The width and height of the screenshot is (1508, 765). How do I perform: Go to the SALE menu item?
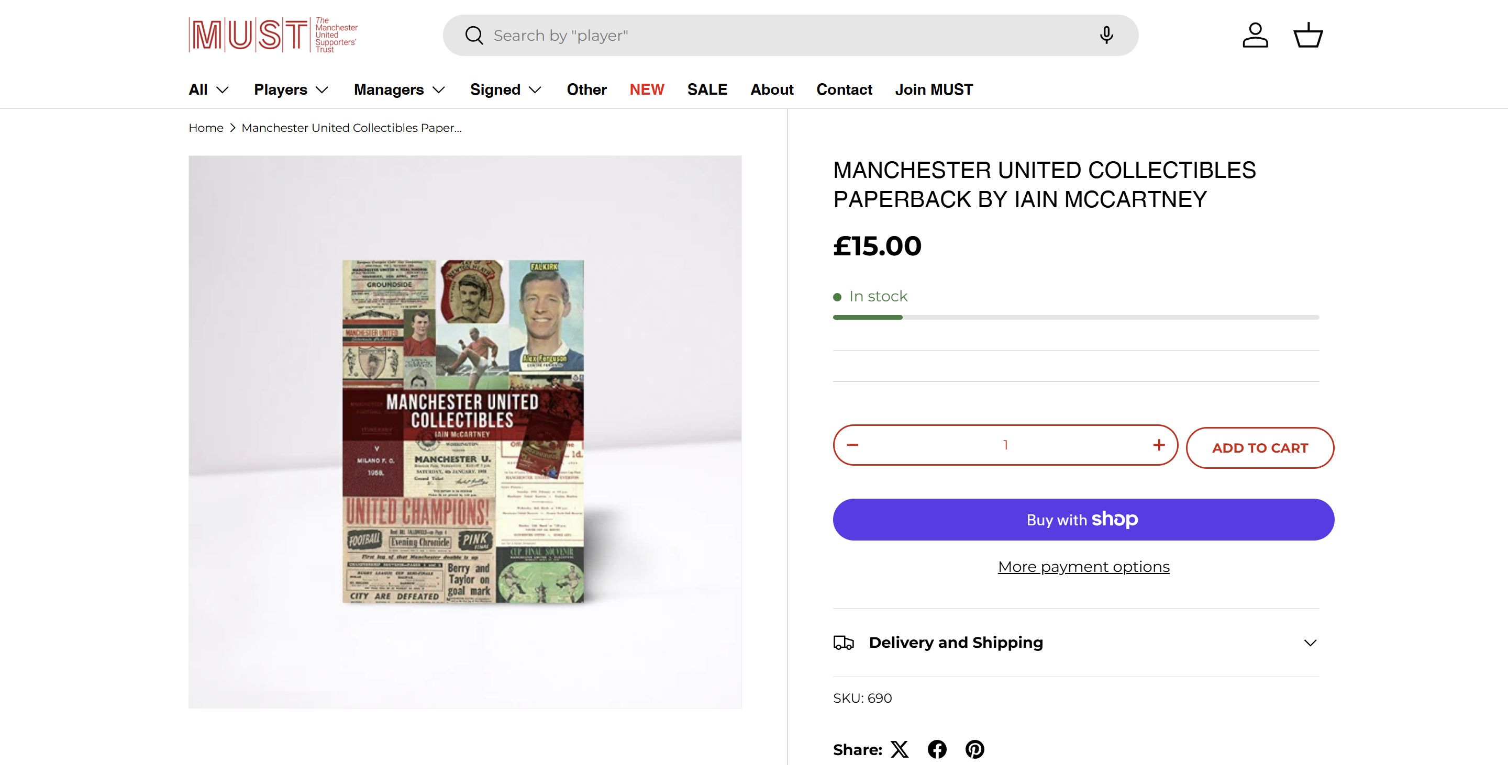707,89
